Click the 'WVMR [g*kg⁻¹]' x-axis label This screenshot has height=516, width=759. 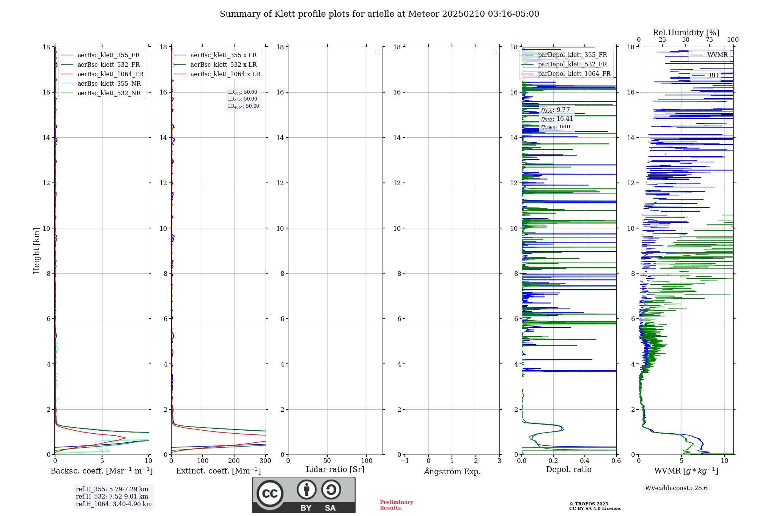686,471
